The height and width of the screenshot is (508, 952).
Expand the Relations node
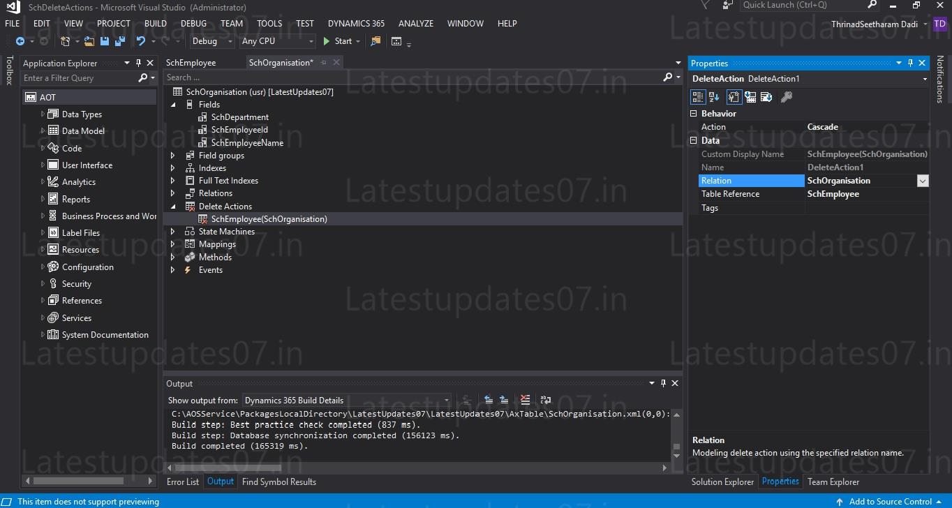[172, 193]
